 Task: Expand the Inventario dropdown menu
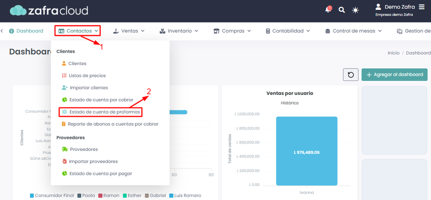pyautogui.click(x=179, y=31)
